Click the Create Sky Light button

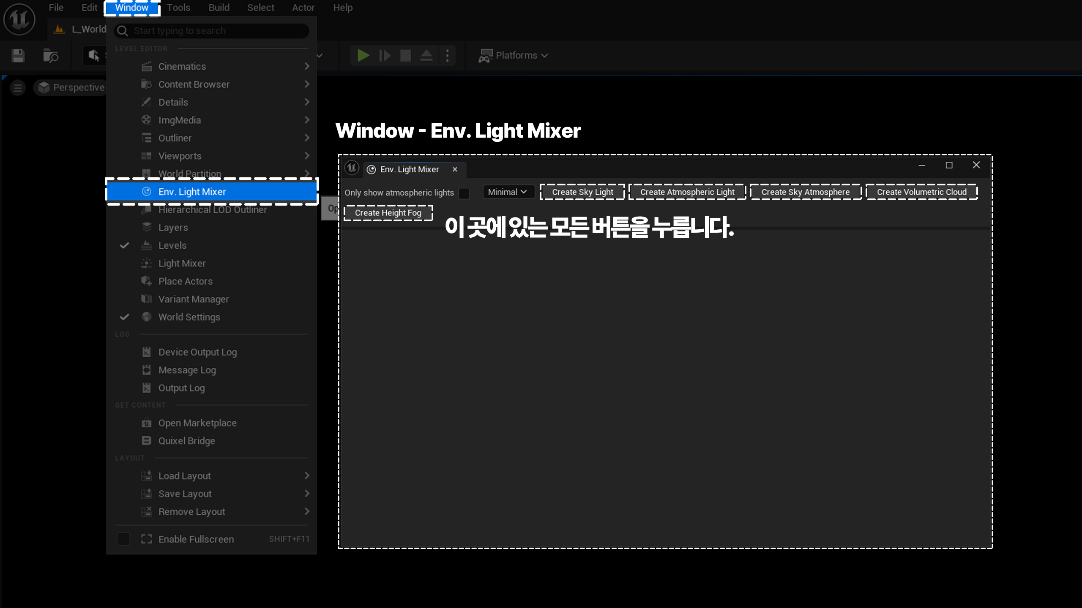582,192
